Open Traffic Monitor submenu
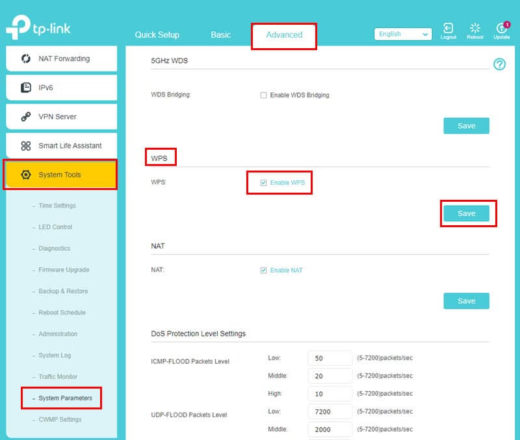520x440 pixels. click(58, 377)
